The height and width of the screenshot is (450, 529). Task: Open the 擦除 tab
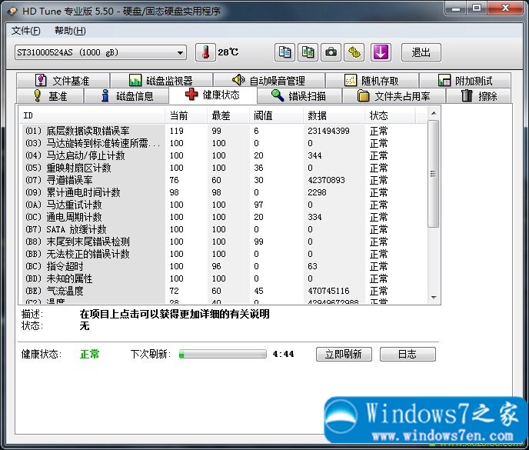tap(479, 96)
